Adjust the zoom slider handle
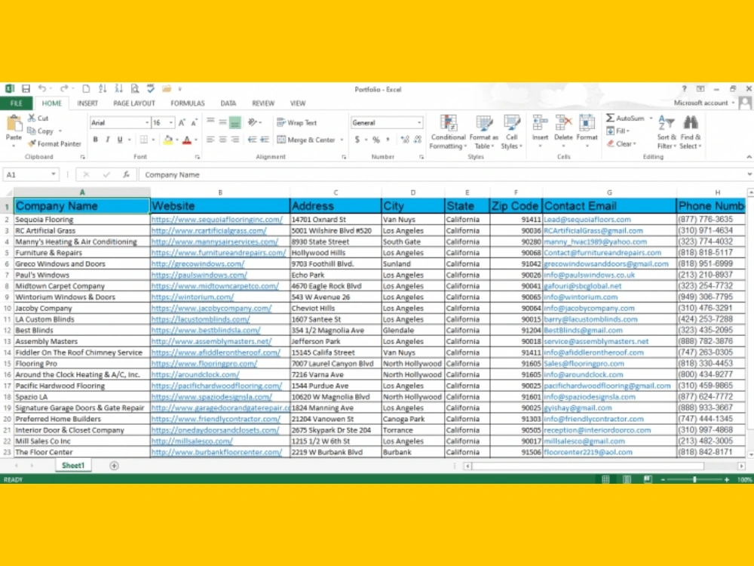754x566 pixels. (694, 479)
